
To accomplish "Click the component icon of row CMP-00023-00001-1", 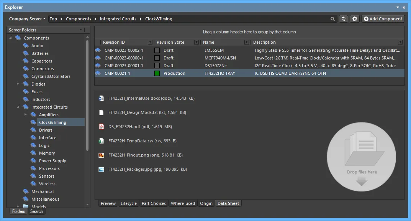I will pyautogui.click(x=98, y=66).
